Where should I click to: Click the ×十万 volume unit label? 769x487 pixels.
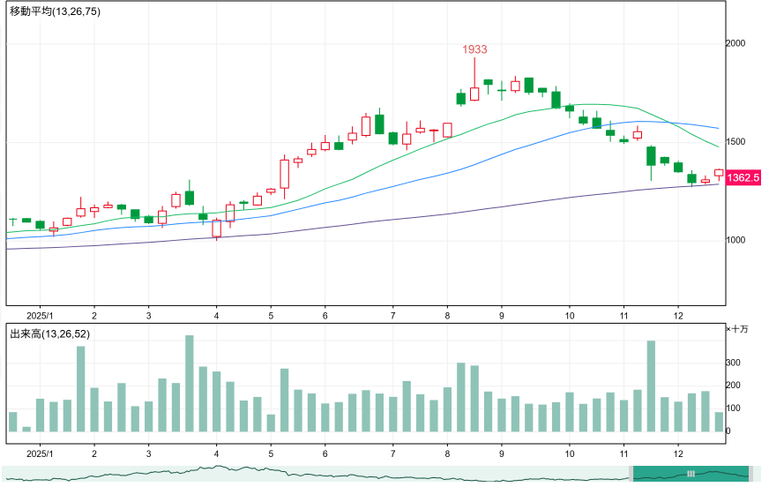(x=737, y=329)
